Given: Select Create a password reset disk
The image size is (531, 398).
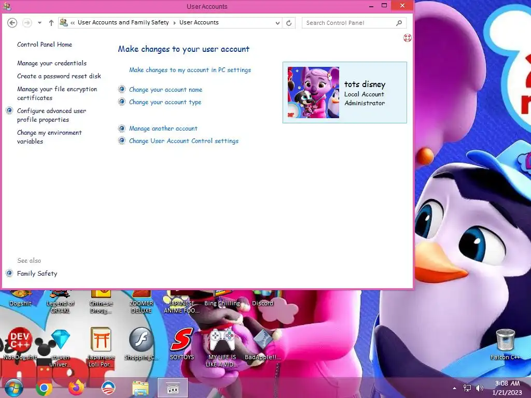Looking at the screenshot, I should click(59, 76).
